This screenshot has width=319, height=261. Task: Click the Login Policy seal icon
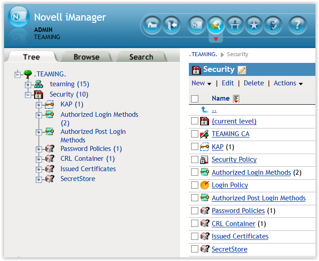coord(205,185)
